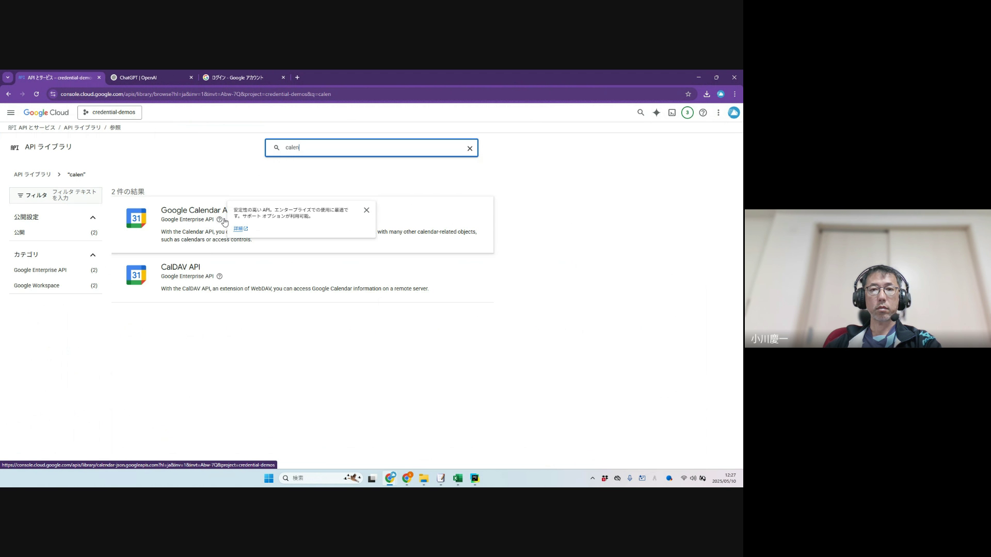Bookmark this page with the star icon

688,94
